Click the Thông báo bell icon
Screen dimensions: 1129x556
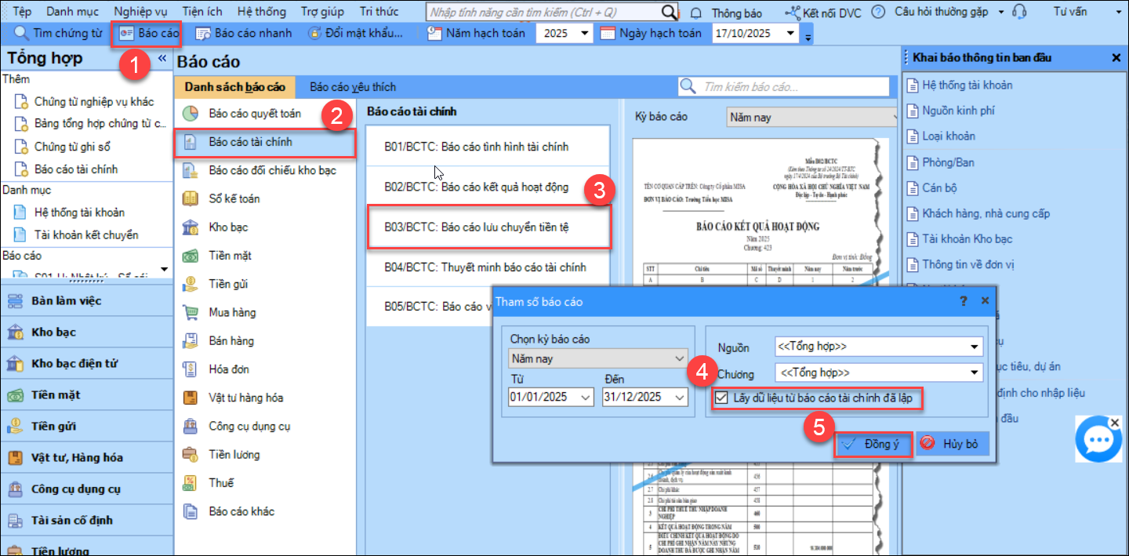click(696, 13)
